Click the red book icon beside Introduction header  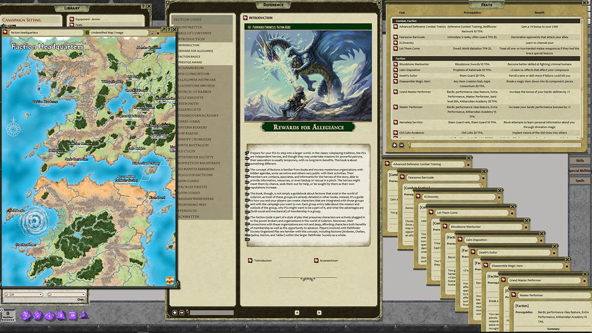245,17
